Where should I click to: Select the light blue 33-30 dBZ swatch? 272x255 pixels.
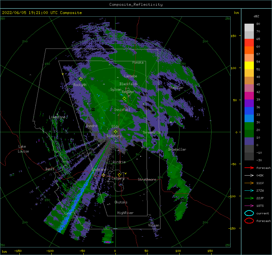pyautogui.click(x=249, y=118)
